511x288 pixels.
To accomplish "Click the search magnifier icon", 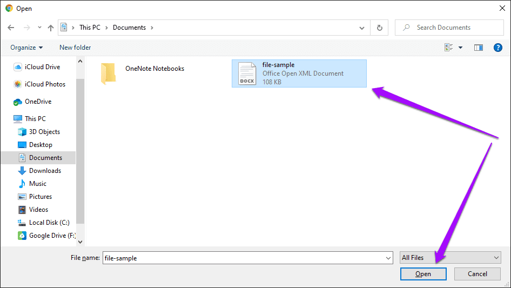I will 406,28.
